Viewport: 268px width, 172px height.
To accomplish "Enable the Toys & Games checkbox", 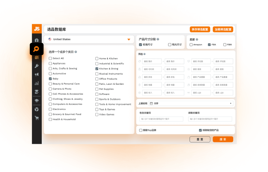I will point(97,109).
